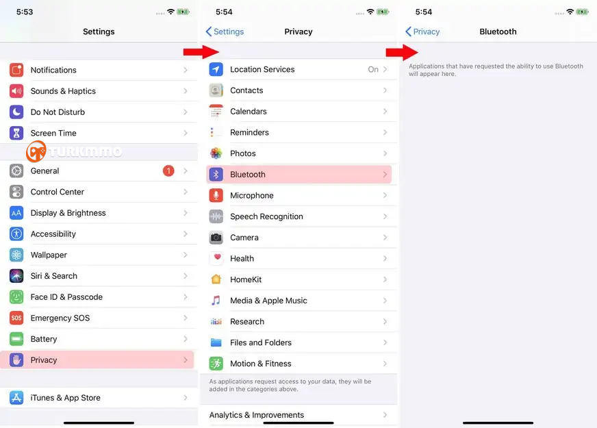Open the Bluetooth icon in Privacy list

coord(216,175)
